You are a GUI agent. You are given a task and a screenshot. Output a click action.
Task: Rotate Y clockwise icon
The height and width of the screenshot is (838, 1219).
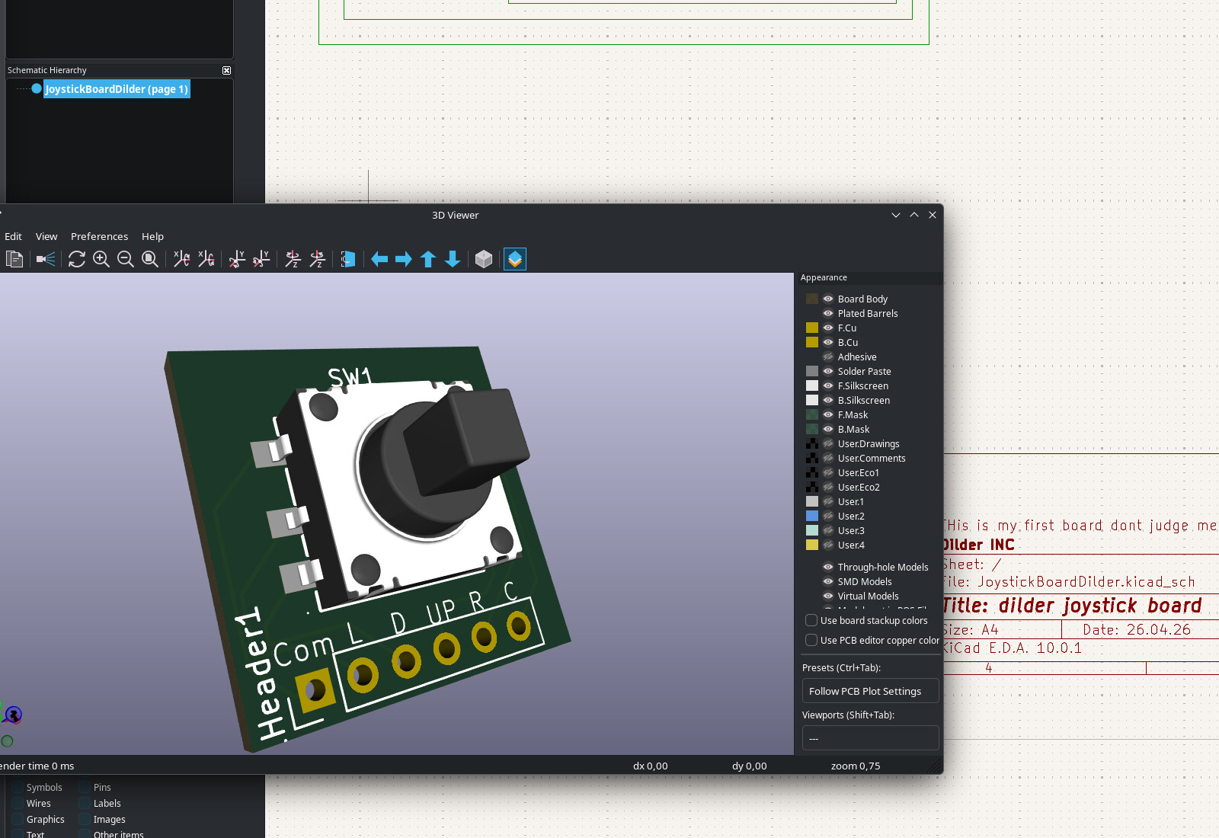[237, 259]
